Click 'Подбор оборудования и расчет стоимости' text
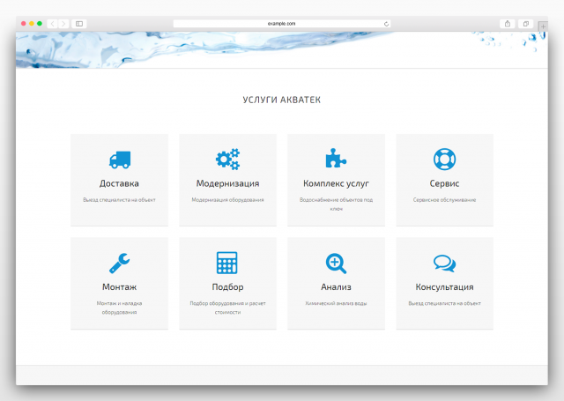564x401 pixels. tap(227, 308)
